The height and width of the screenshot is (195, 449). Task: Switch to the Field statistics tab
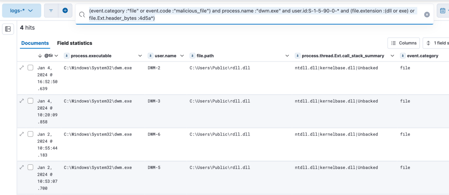pyautogui.click(x=75, y=43)
